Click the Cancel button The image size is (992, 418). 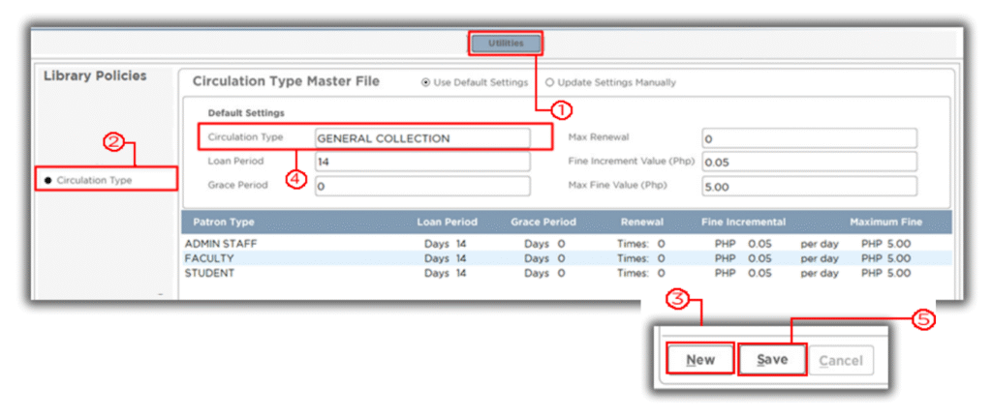(840, 361)
